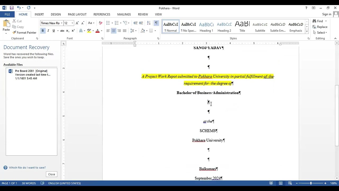This screenshot has height=191, width=339.
Task: Click the Redo icon in the title bar
Action: pyautogui.click(x=29, y=8)
